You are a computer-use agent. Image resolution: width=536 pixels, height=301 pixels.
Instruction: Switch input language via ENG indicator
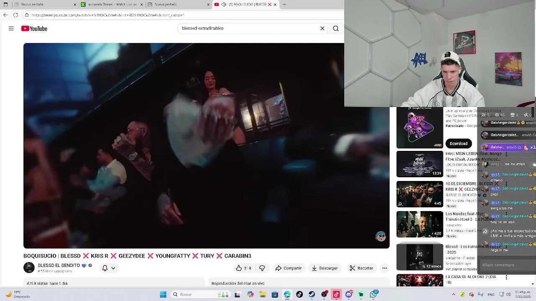point(491,294)
